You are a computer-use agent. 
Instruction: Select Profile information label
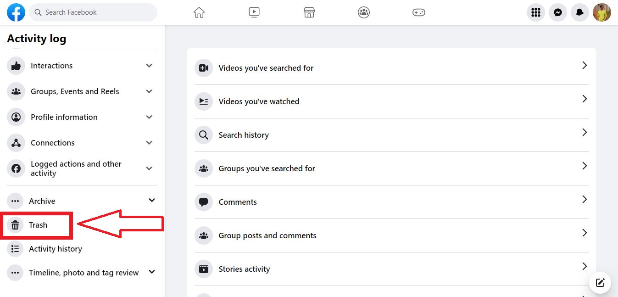coord(64,117)
